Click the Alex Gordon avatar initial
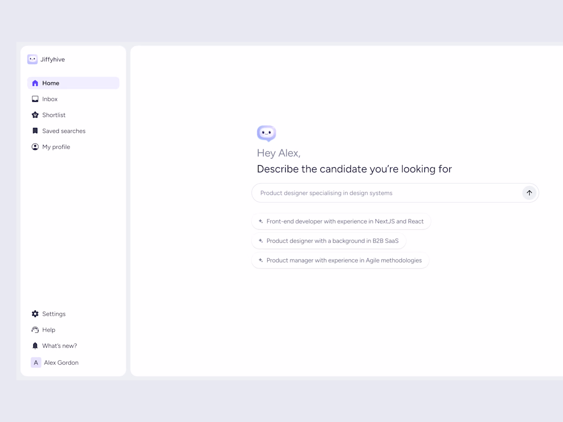 [36, 363]
